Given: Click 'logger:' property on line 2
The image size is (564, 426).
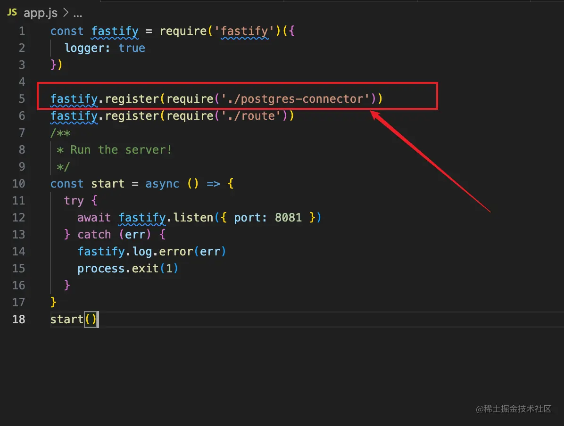Looking at the screenshot, I should pos(87,48).
